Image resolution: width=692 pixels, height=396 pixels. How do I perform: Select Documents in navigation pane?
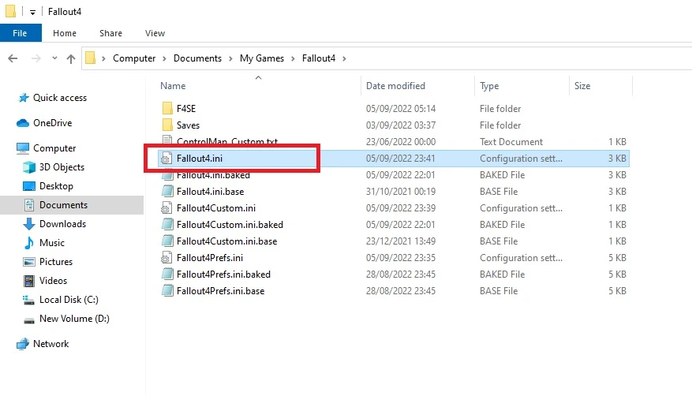64,205
